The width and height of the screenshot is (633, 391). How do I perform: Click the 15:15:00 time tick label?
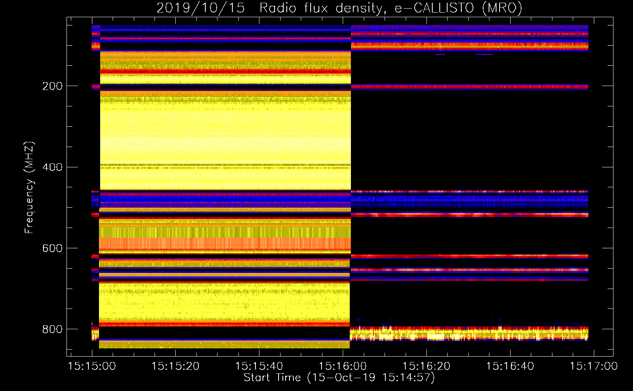92,366
